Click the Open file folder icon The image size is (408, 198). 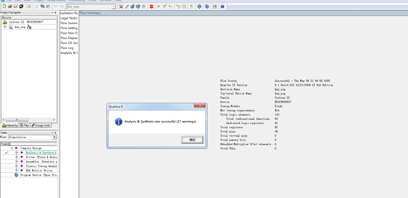tap(10, 6)
